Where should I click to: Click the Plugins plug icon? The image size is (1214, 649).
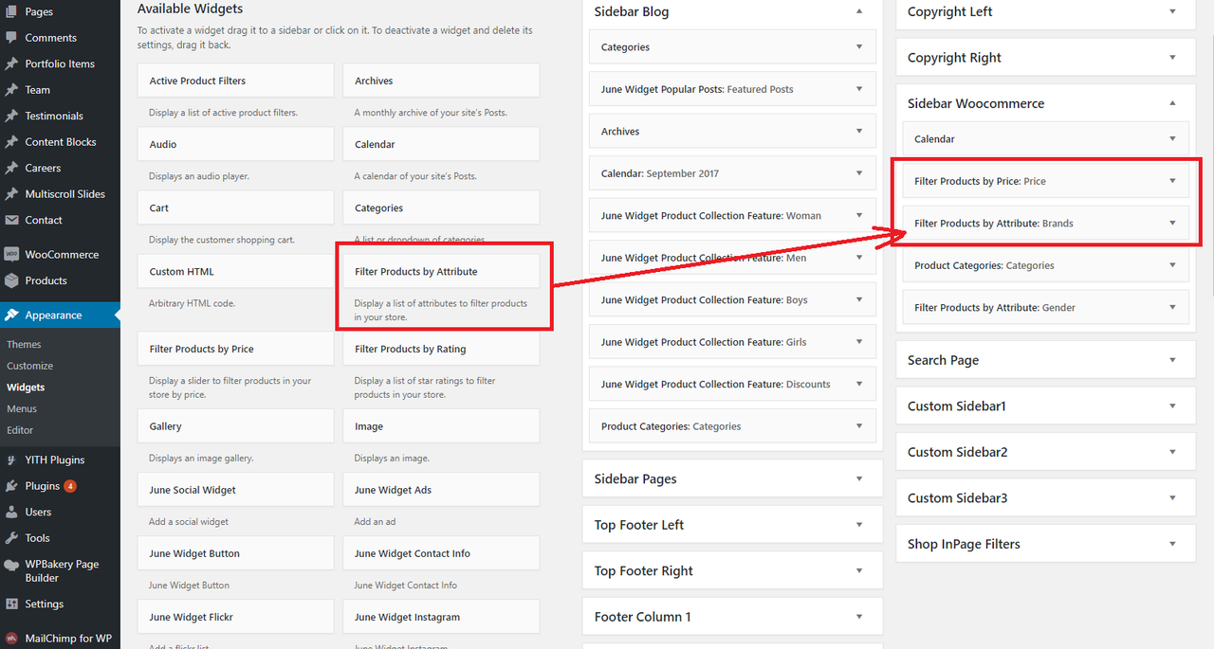pyautogui.click(x=11, y=486)
